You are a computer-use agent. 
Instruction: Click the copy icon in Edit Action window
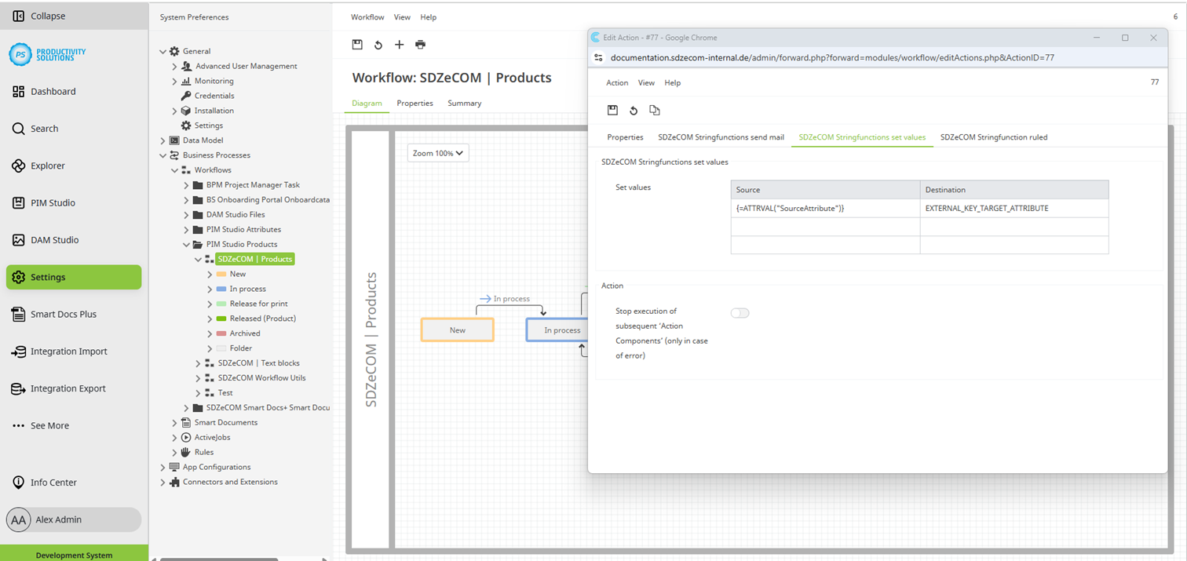click(x=654, y=111)
